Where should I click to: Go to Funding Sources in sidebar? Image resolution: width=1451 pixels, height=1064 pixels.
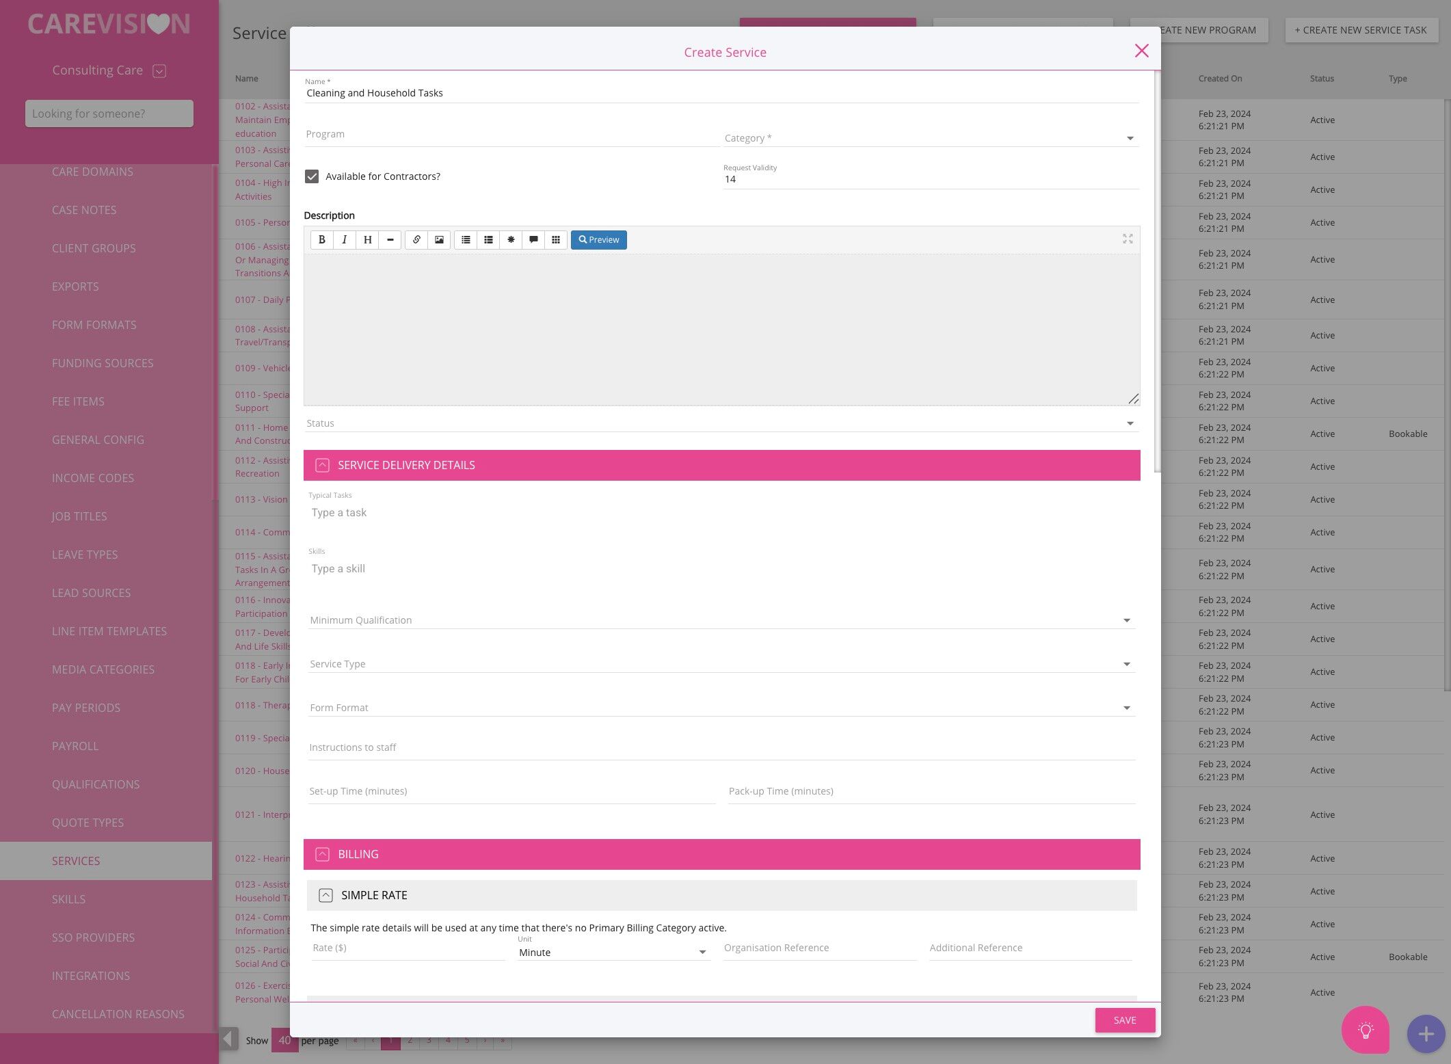[103, 363]
